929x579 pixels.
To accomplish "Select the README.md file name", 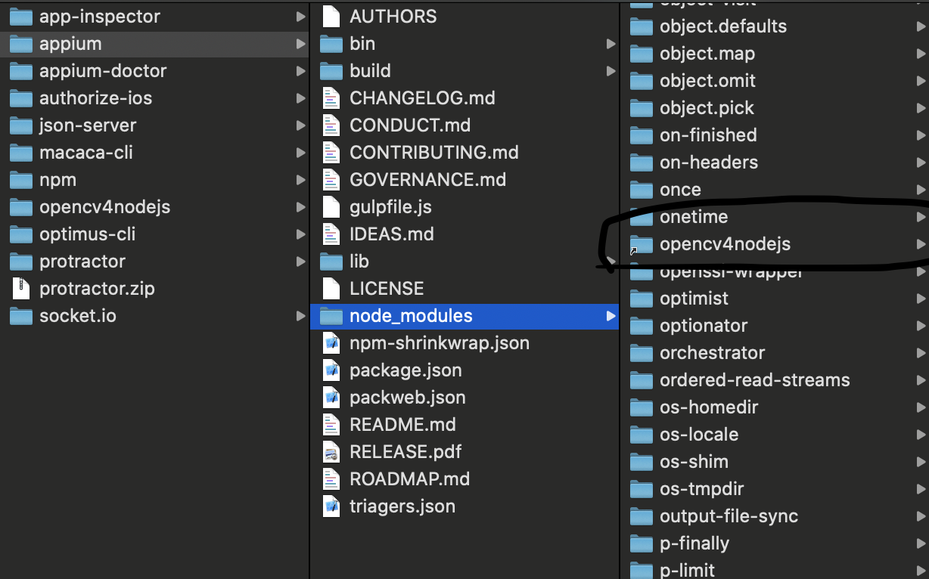I will tap(402, 425).
